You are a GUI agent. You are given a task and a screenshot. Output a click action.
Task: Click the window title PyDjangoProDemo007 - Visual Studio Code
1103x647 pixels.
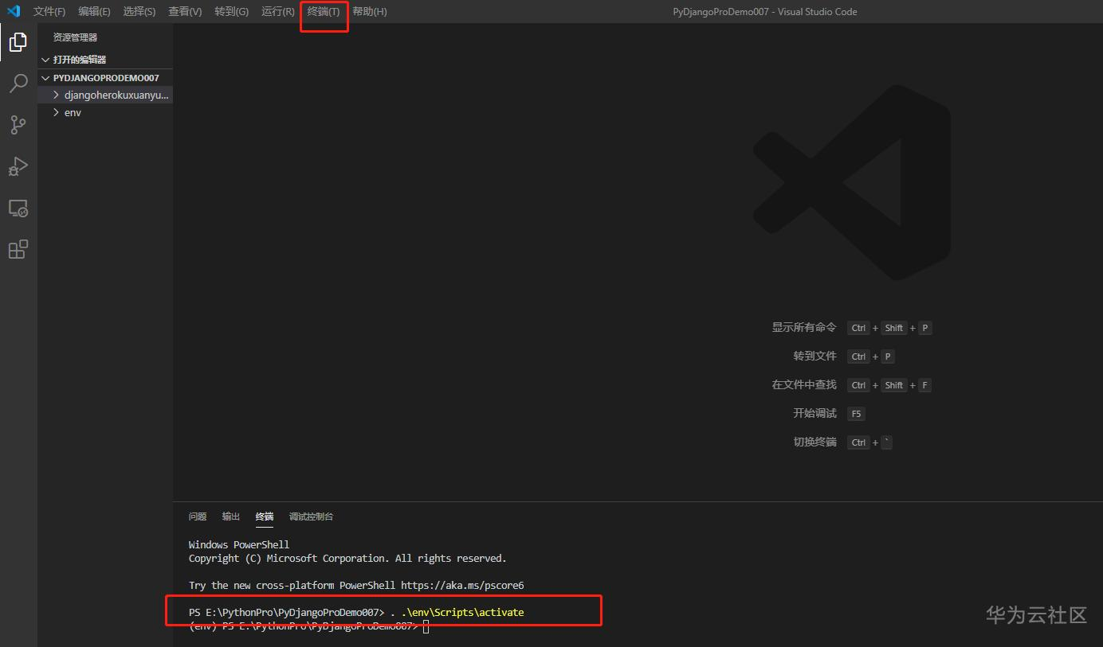(x=765, y=12)
